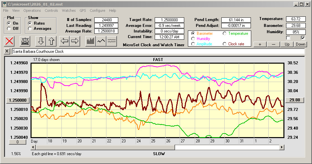This screenshot has height=164, width=312.
Task: Select the vertical bars graph style icon
Action: point(90,41)
